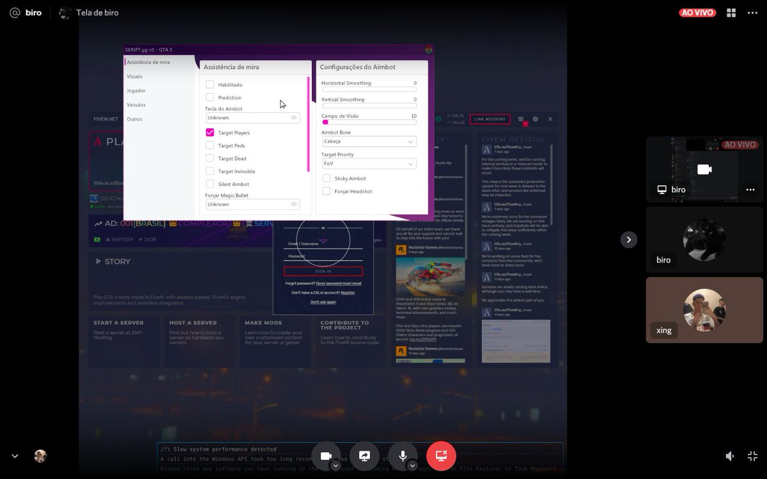Click the Tela de biro stream title
The height and width of the screenshot is (479, 767).
click(x=97, y=13)
